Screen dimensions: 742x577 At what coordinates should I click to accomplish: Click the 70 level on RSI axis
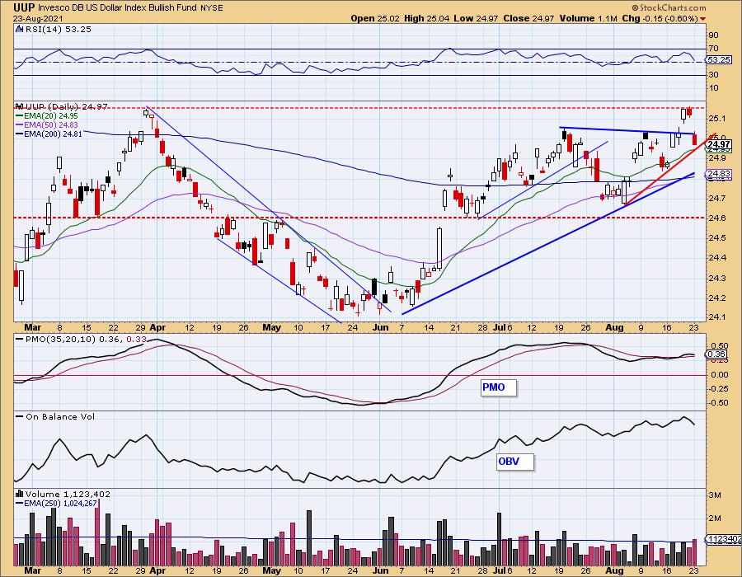[x=713, y=49]
